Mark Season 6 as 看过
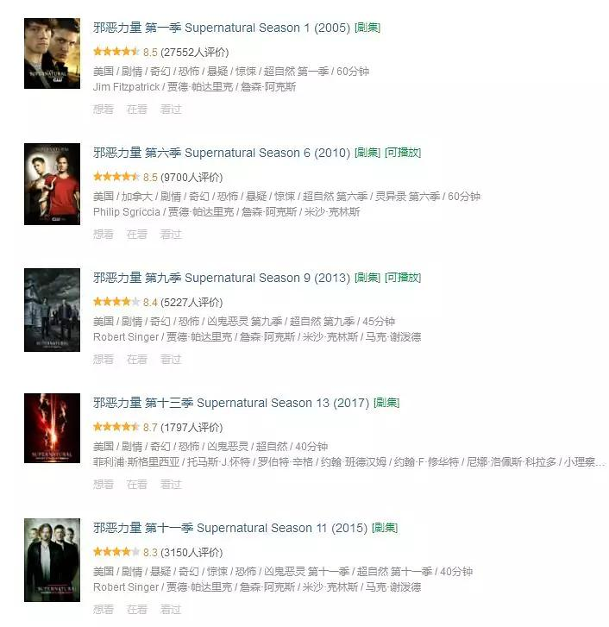This screenshot has height=627, width=609. 171,235
